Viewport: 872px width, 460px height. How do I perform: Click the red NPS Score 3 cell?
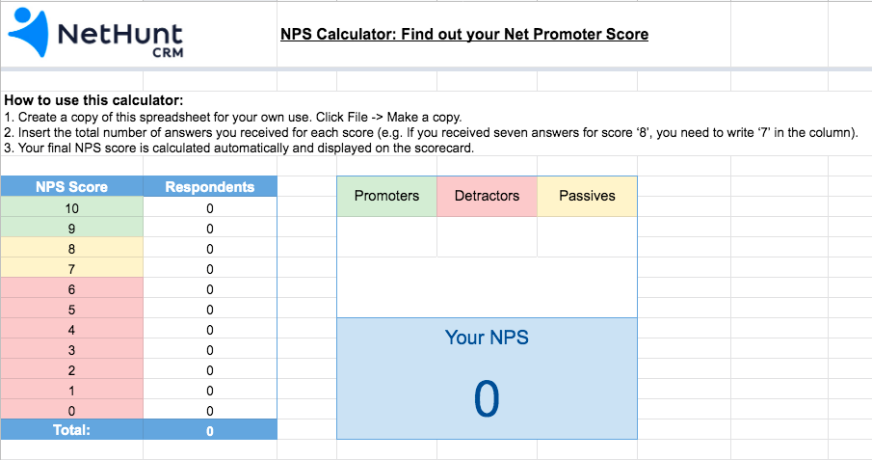[x=71, y=350]
